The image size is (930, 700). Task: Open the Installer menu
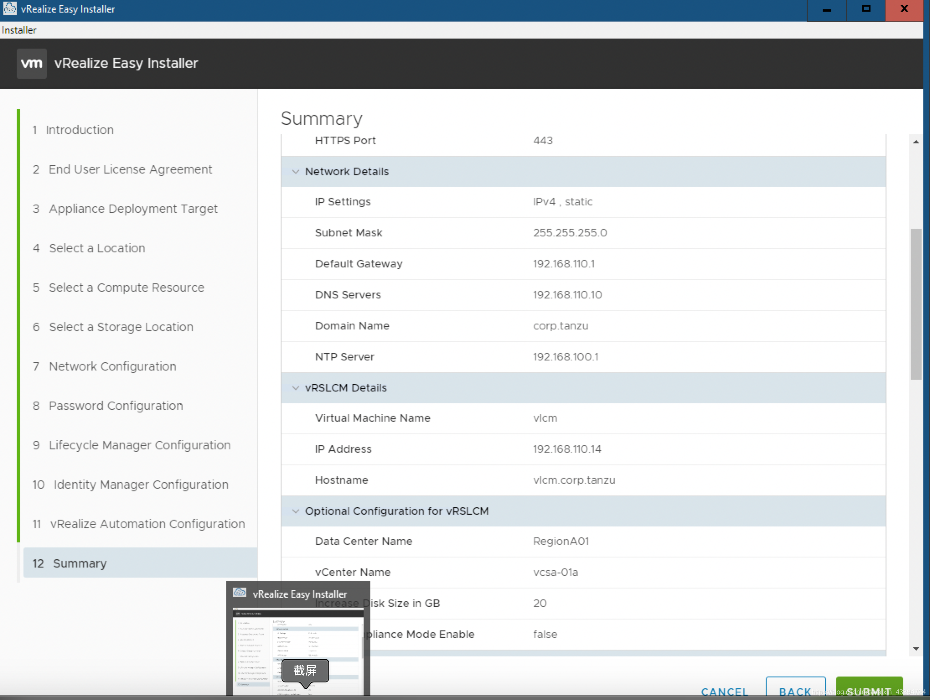tap(19, 30)
